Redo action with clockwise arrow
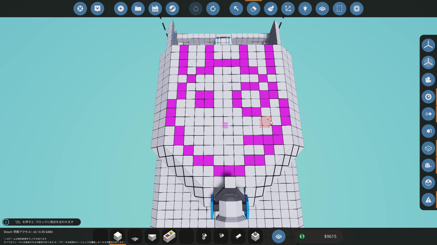 tap(213, 9)
